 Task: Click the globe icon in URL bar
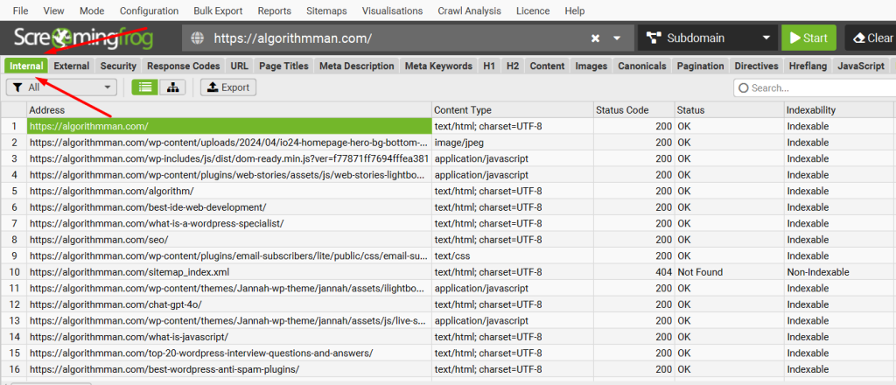point(197,38)
